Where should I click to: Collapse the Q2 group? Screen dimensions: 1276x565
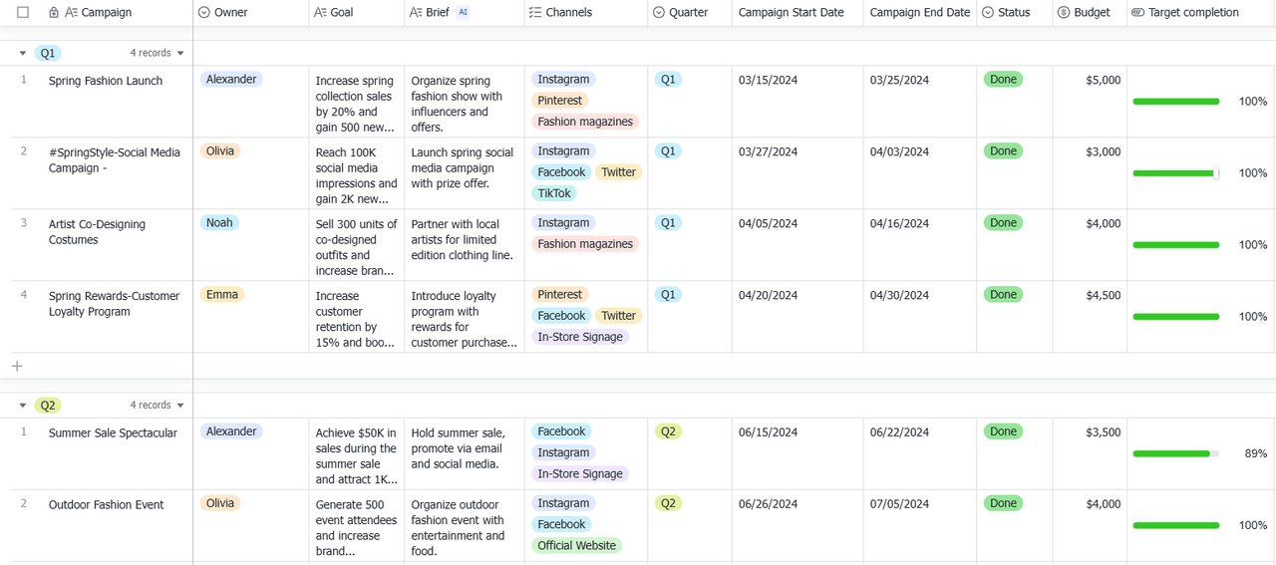pyautogui.click(x=23, y=406)
